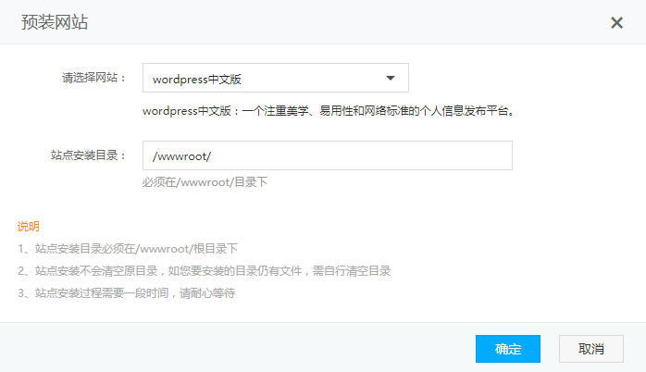The width and height of the screenshot is (646, 372).
Task: Click note 2 about 需自行清空目录
Action: pos(204,271)
